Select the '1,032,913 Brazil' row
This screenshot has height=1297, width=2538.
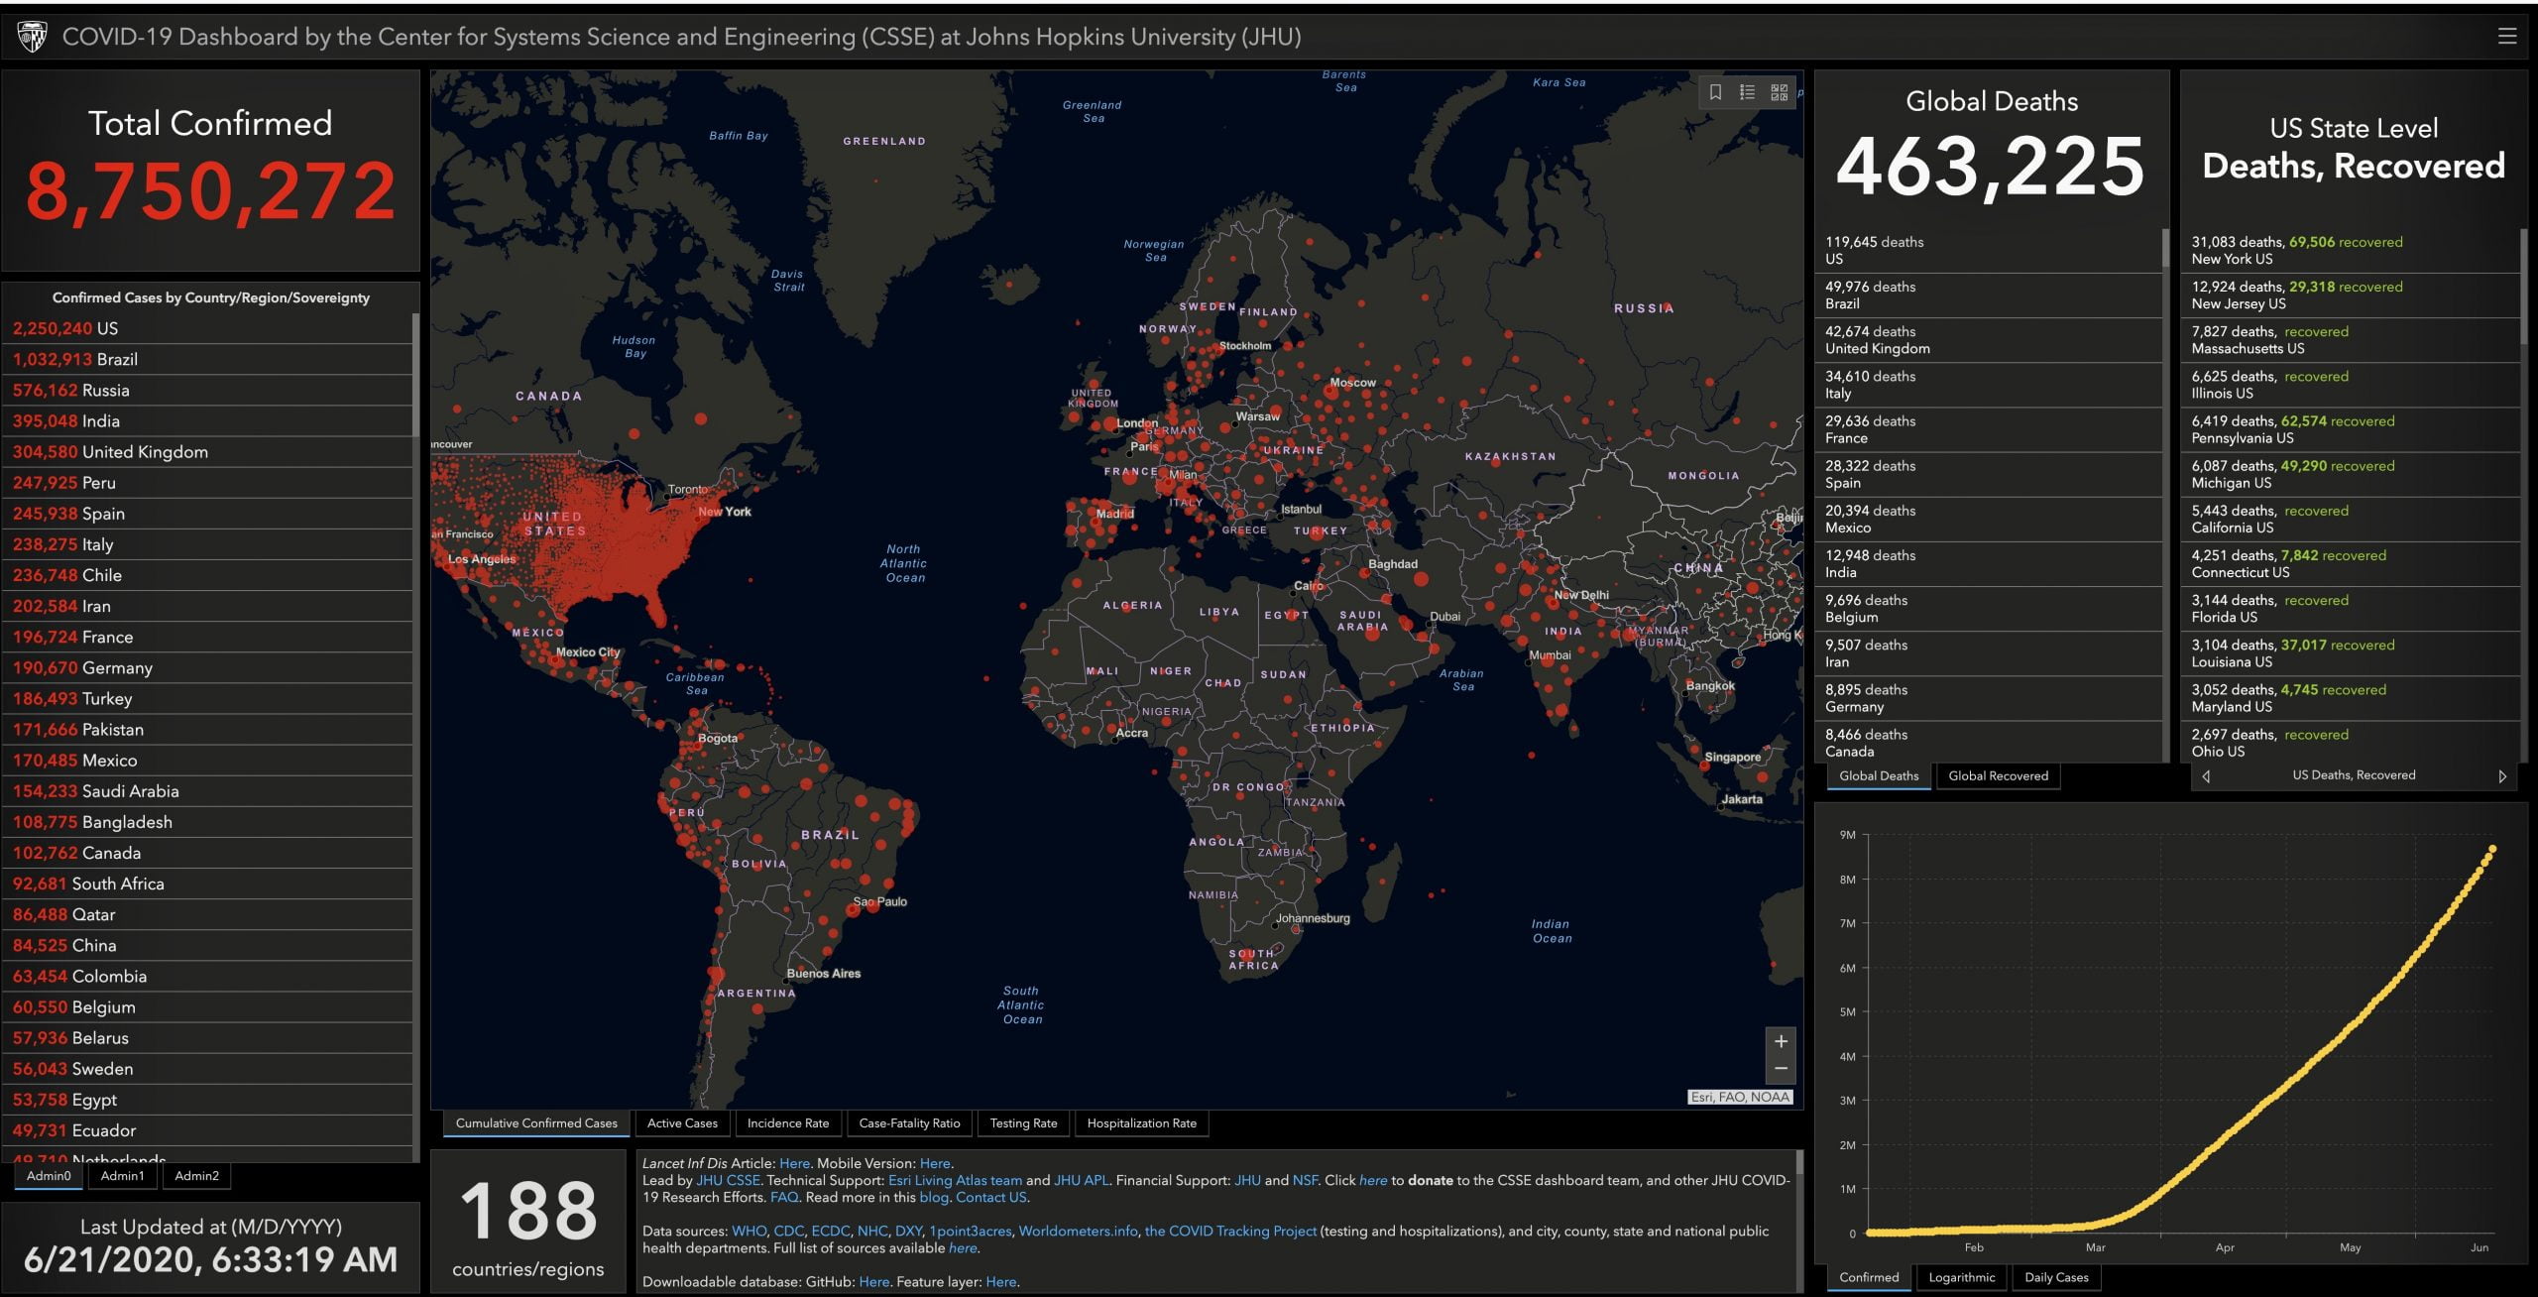coord(207,359)
